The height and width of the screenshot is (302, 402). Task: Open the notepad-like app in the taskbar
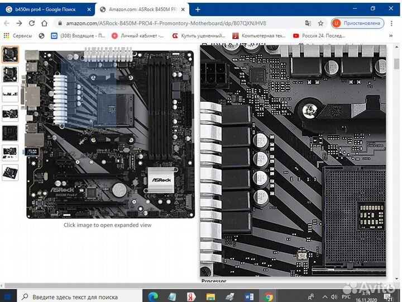(x=172, y=296)
